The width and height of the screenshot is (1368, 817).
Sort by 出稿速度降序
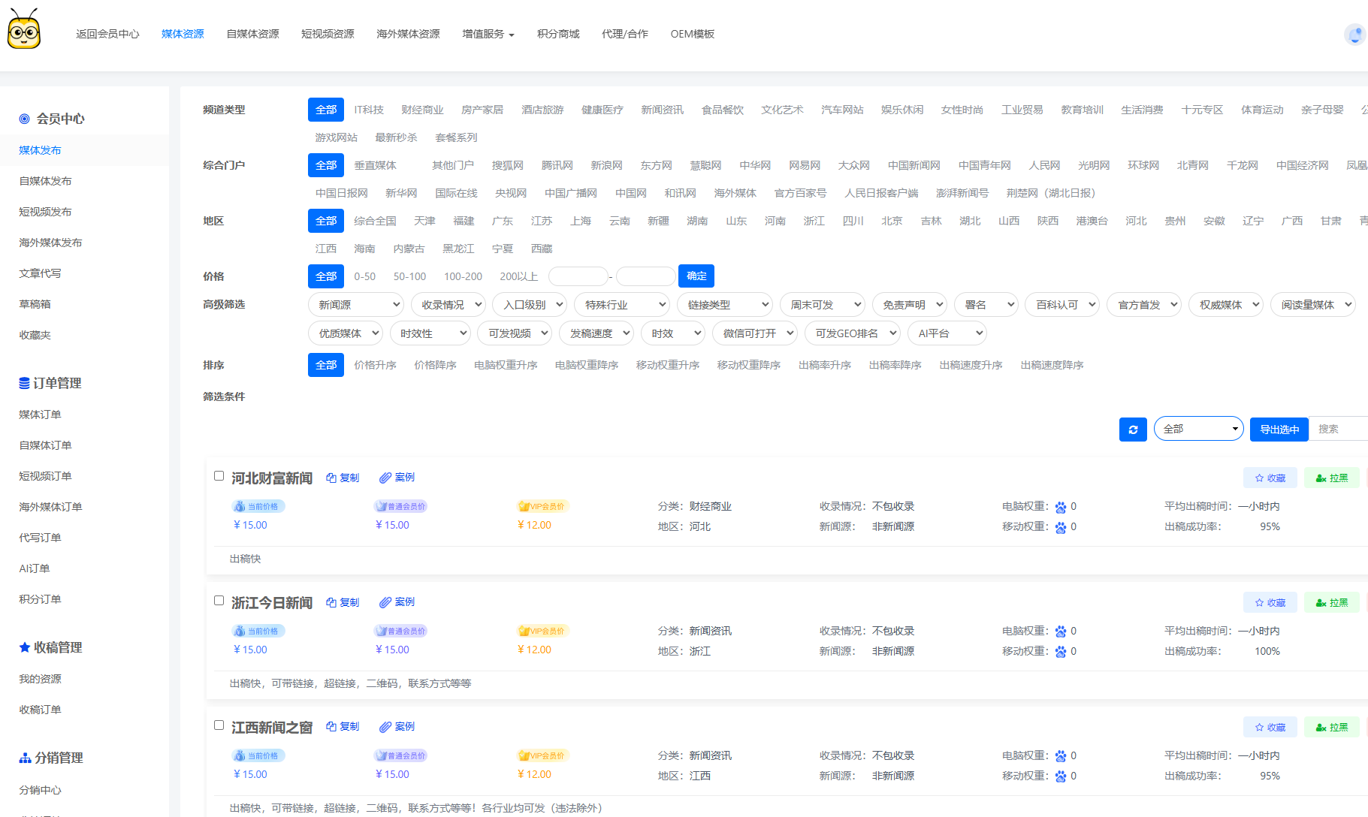coord(1052,365)
